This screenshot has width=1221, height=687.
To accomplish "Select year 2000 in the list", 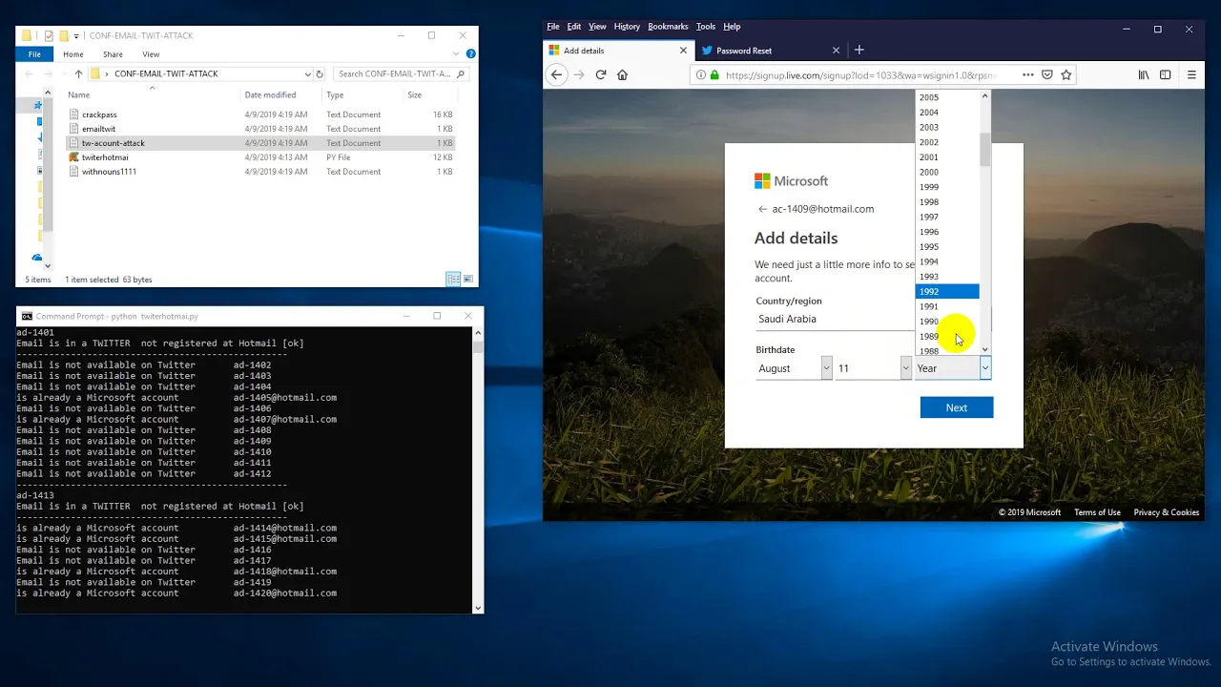I will click(946, 172).
